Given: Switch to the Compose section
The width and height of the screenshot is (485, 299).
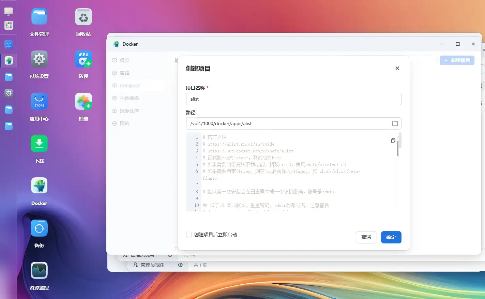Looking at the screenshot, I should click(x=130, y=85).
